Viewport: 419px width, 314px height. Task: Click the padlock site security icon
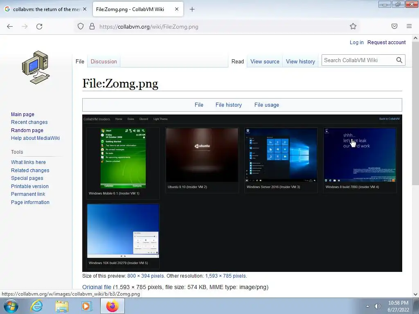tap(92, 27)
